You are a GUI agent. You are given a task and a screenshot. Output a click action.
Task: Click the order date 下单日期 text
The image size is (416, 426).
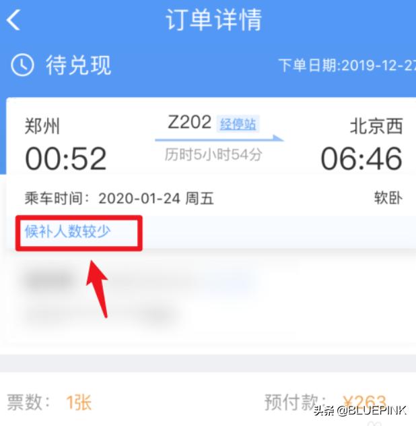347,65
